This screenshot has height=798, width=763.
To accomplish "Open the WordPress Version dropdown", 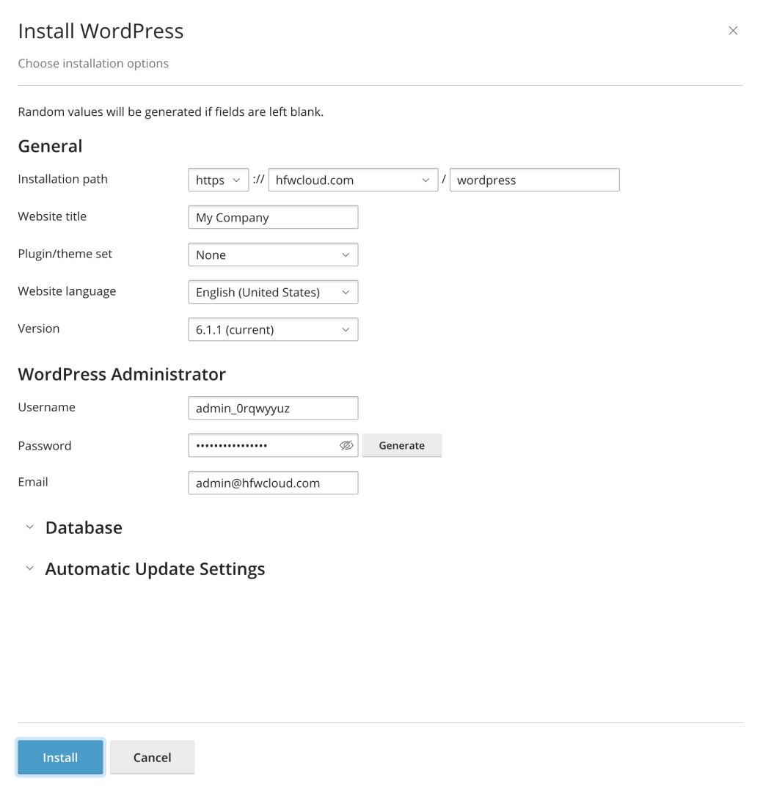I will (273, 329).
